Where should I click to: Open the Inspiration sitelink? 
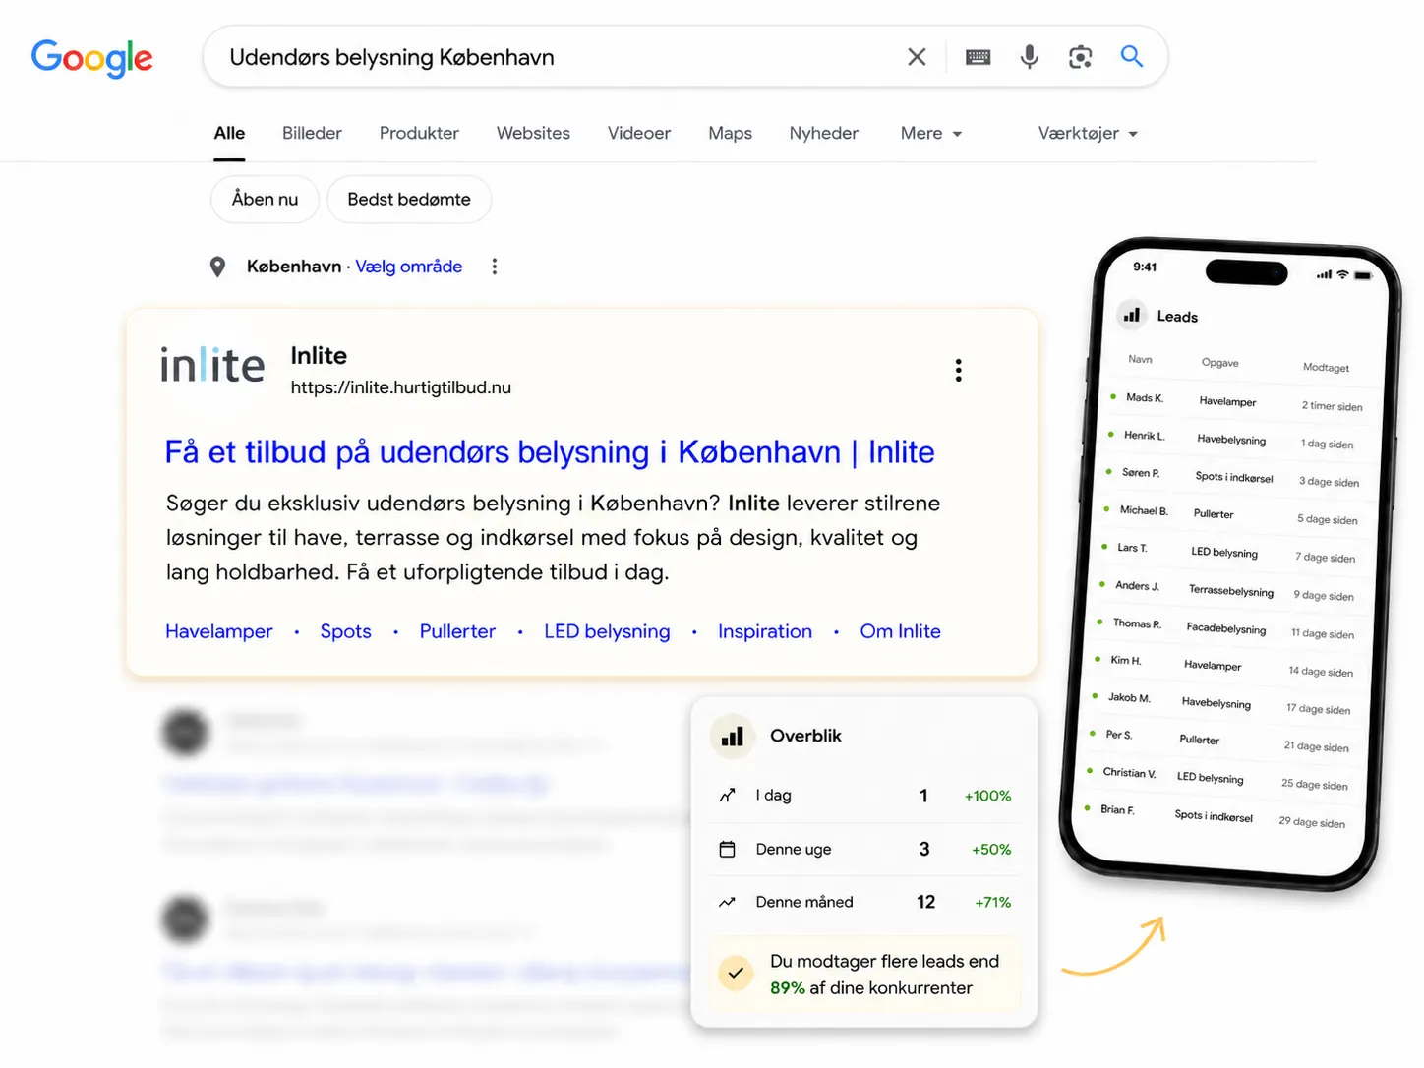(x=765, y=631)
